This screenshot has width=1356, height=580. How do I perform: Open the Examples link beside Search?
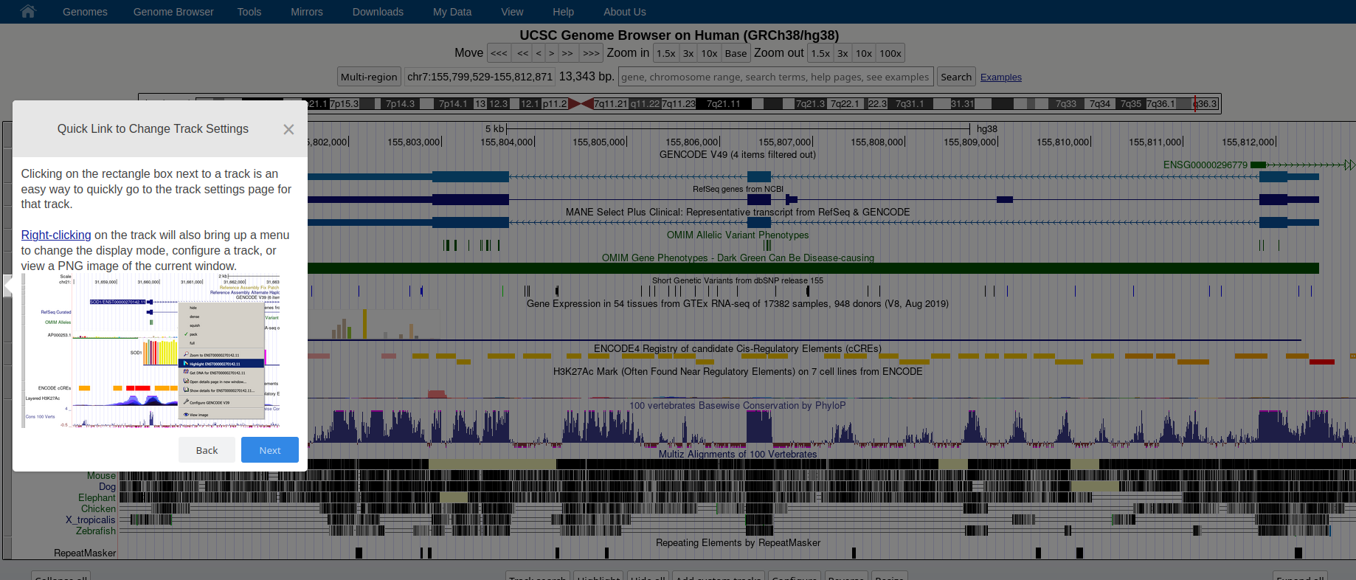click(x=1000, y=77)
